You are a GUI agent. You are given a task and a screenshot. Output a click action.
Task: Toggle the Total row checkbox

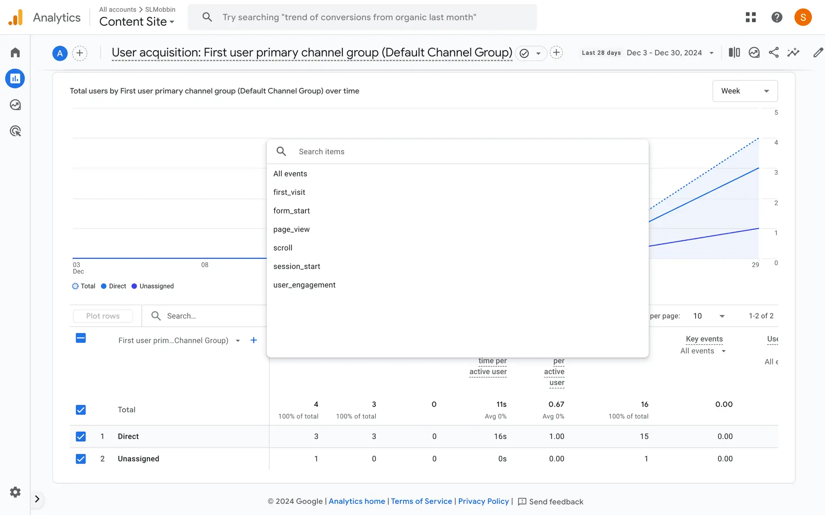point(81,410)
